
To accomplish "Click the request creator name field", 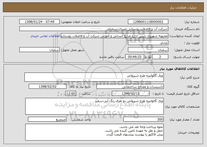I will pyautogui.click(x=115, y=36).
